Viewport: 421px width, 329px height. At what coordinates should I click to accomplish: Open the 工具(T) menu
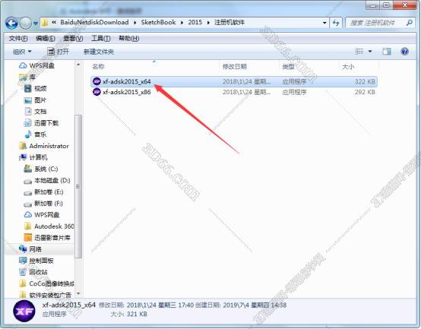pos(100,39)
